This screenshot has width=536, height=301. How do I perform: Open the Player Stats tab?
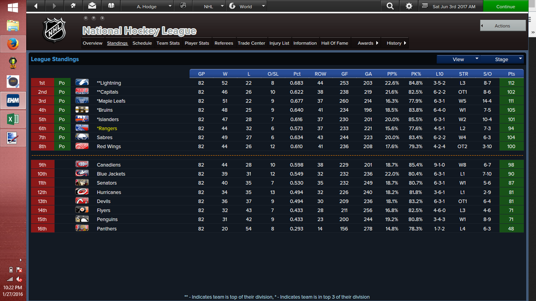tap(197, 43)
